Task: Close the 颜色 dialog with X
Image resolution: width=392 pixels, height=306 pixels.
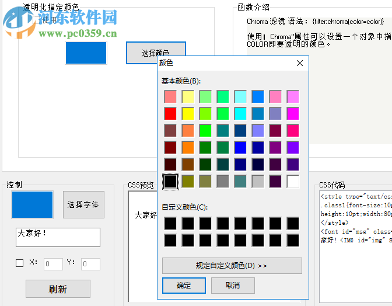Action: tap(300, 63)
